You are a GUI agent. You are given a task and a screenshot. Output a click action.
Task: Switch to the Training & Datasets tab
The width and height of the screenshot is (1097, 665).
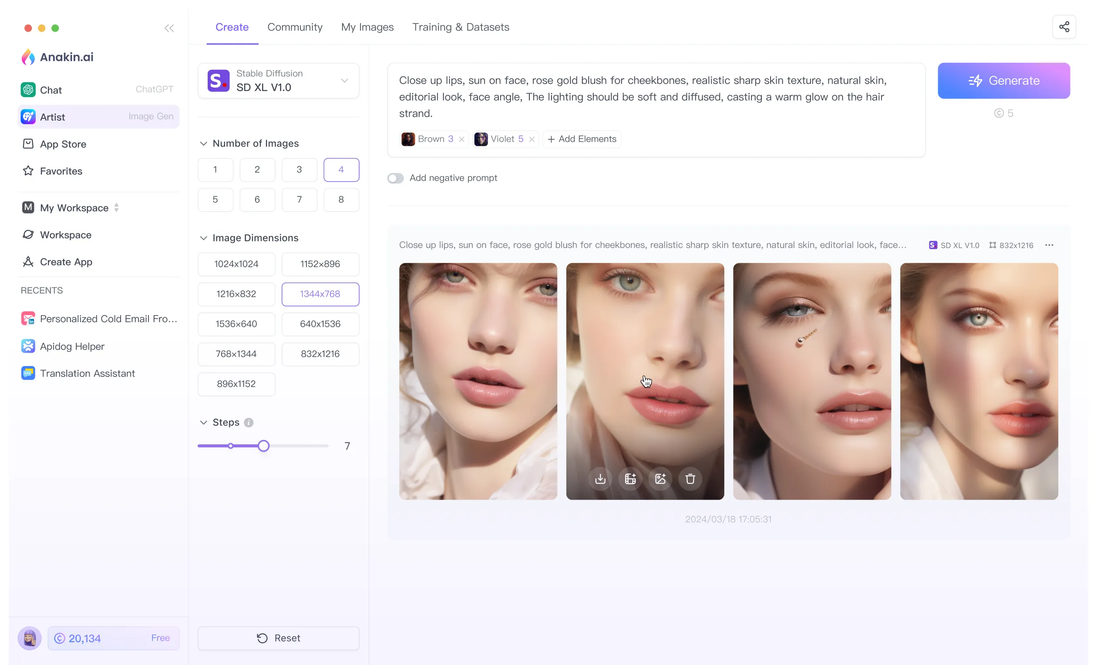(x=461, y=27)
